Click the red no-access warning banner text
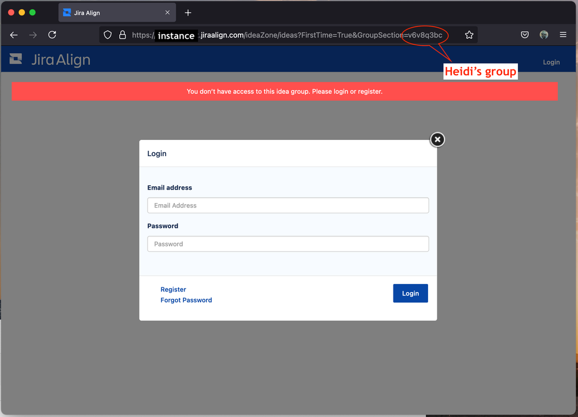The image size is (578, 417). tap(285, 91)
